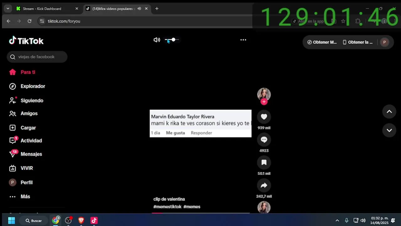401x226 pixels.
Task: Save video with bookmark icon
Action: pos(264,162)
